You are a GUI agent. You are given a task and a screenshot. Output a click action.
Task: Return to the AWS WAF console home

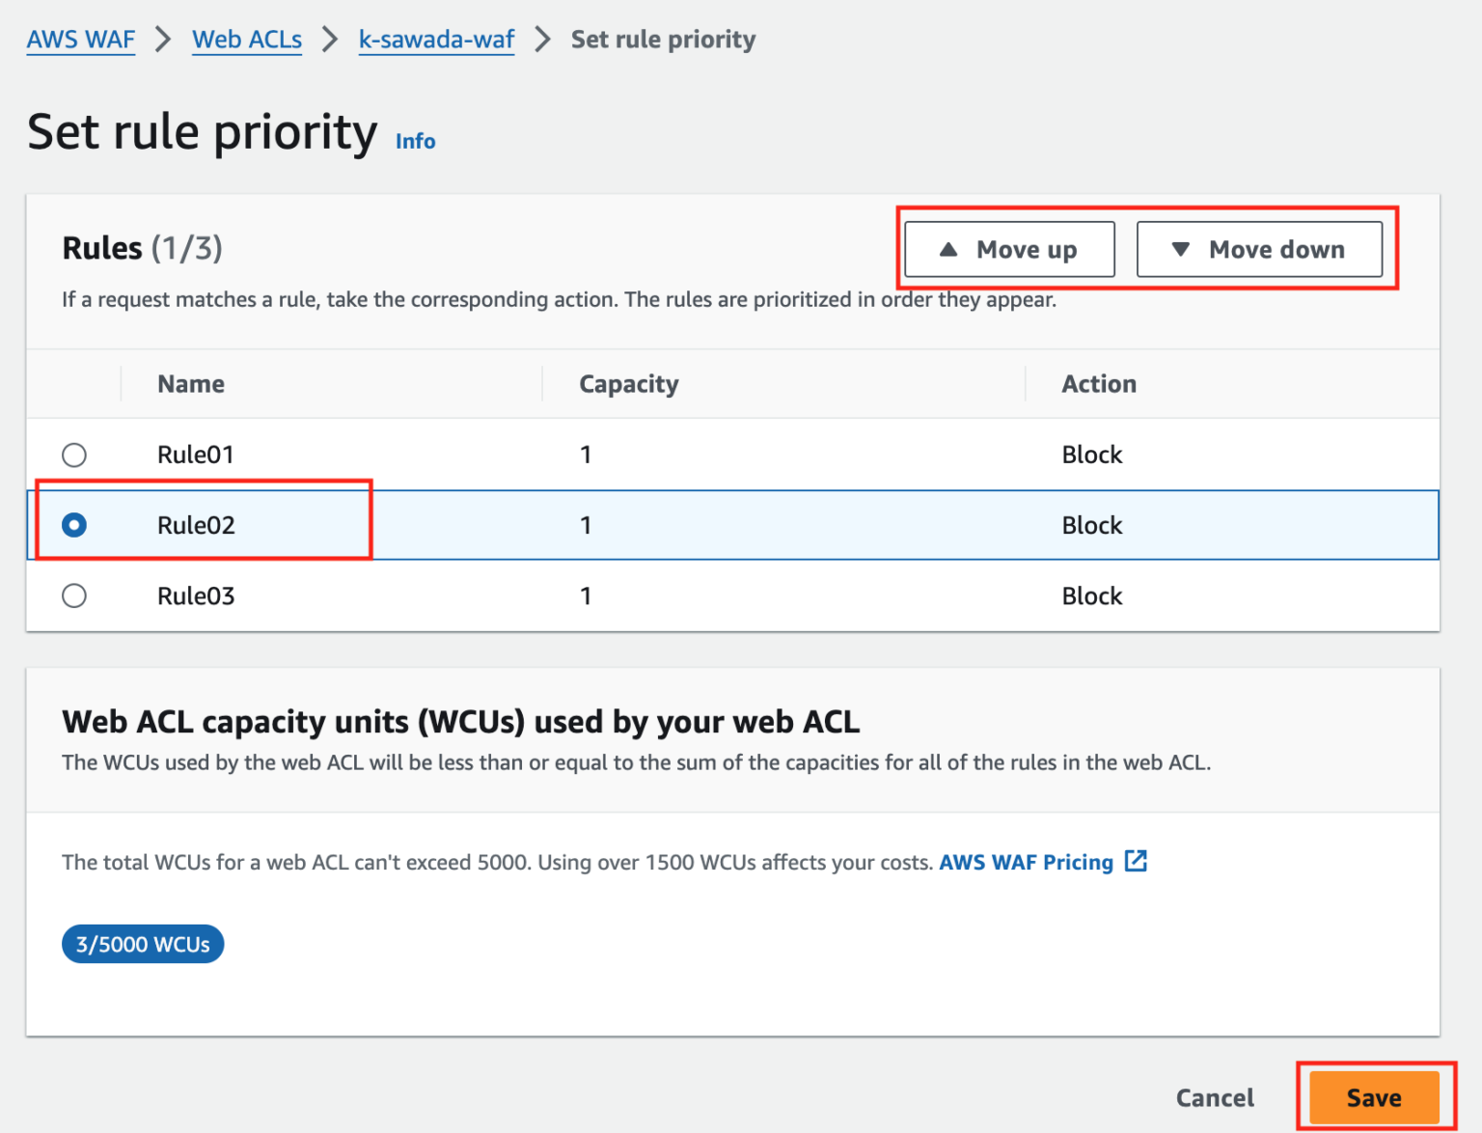(80, 40)
